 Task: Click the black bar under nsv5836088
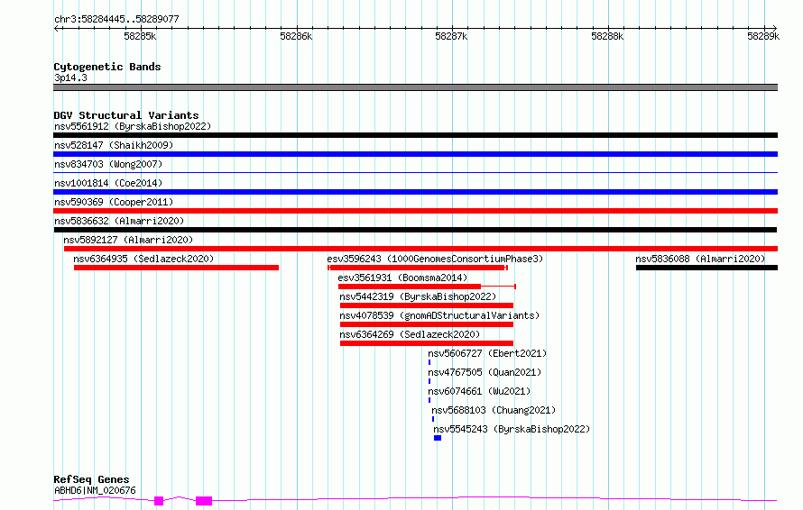(x=706, y=268)
